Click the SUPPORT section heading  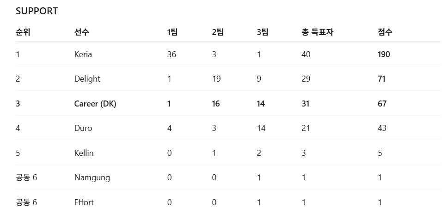(x=37, y=11)
